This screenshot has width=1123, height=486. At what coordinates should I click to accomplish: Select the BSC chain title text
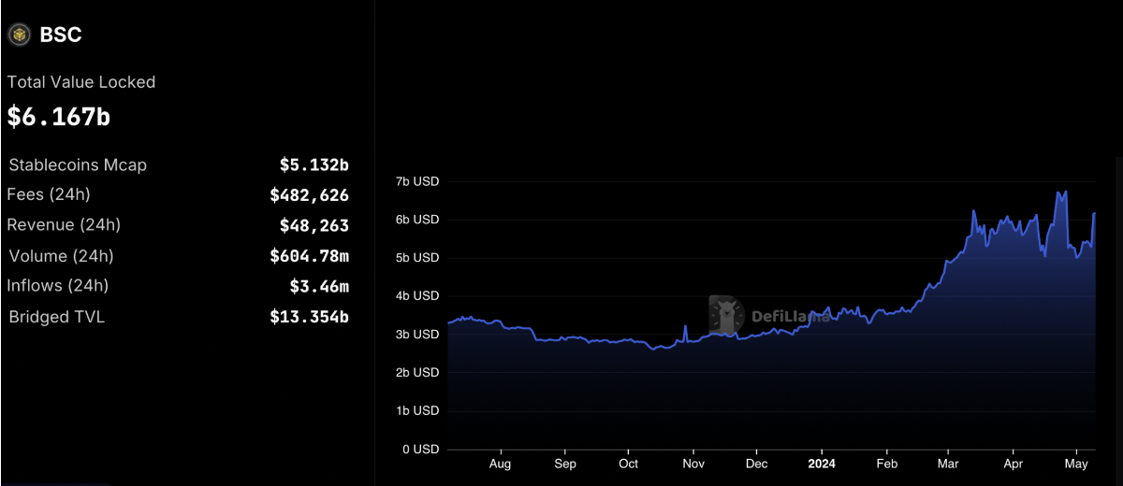tap(61, 36)
